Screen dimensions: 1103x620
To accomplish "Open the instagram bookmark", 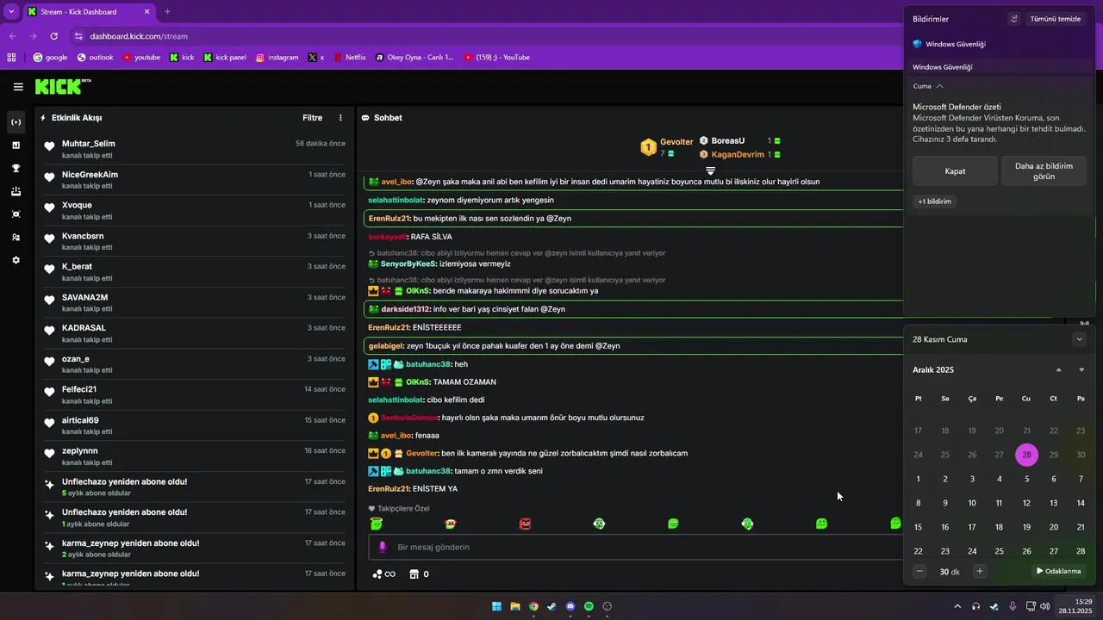I will coord(277,58).
